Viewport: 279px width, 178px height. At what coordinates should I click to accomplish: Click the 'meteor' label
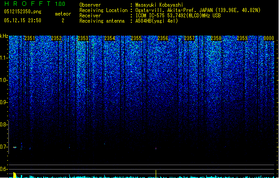click(x=63, y=14)
